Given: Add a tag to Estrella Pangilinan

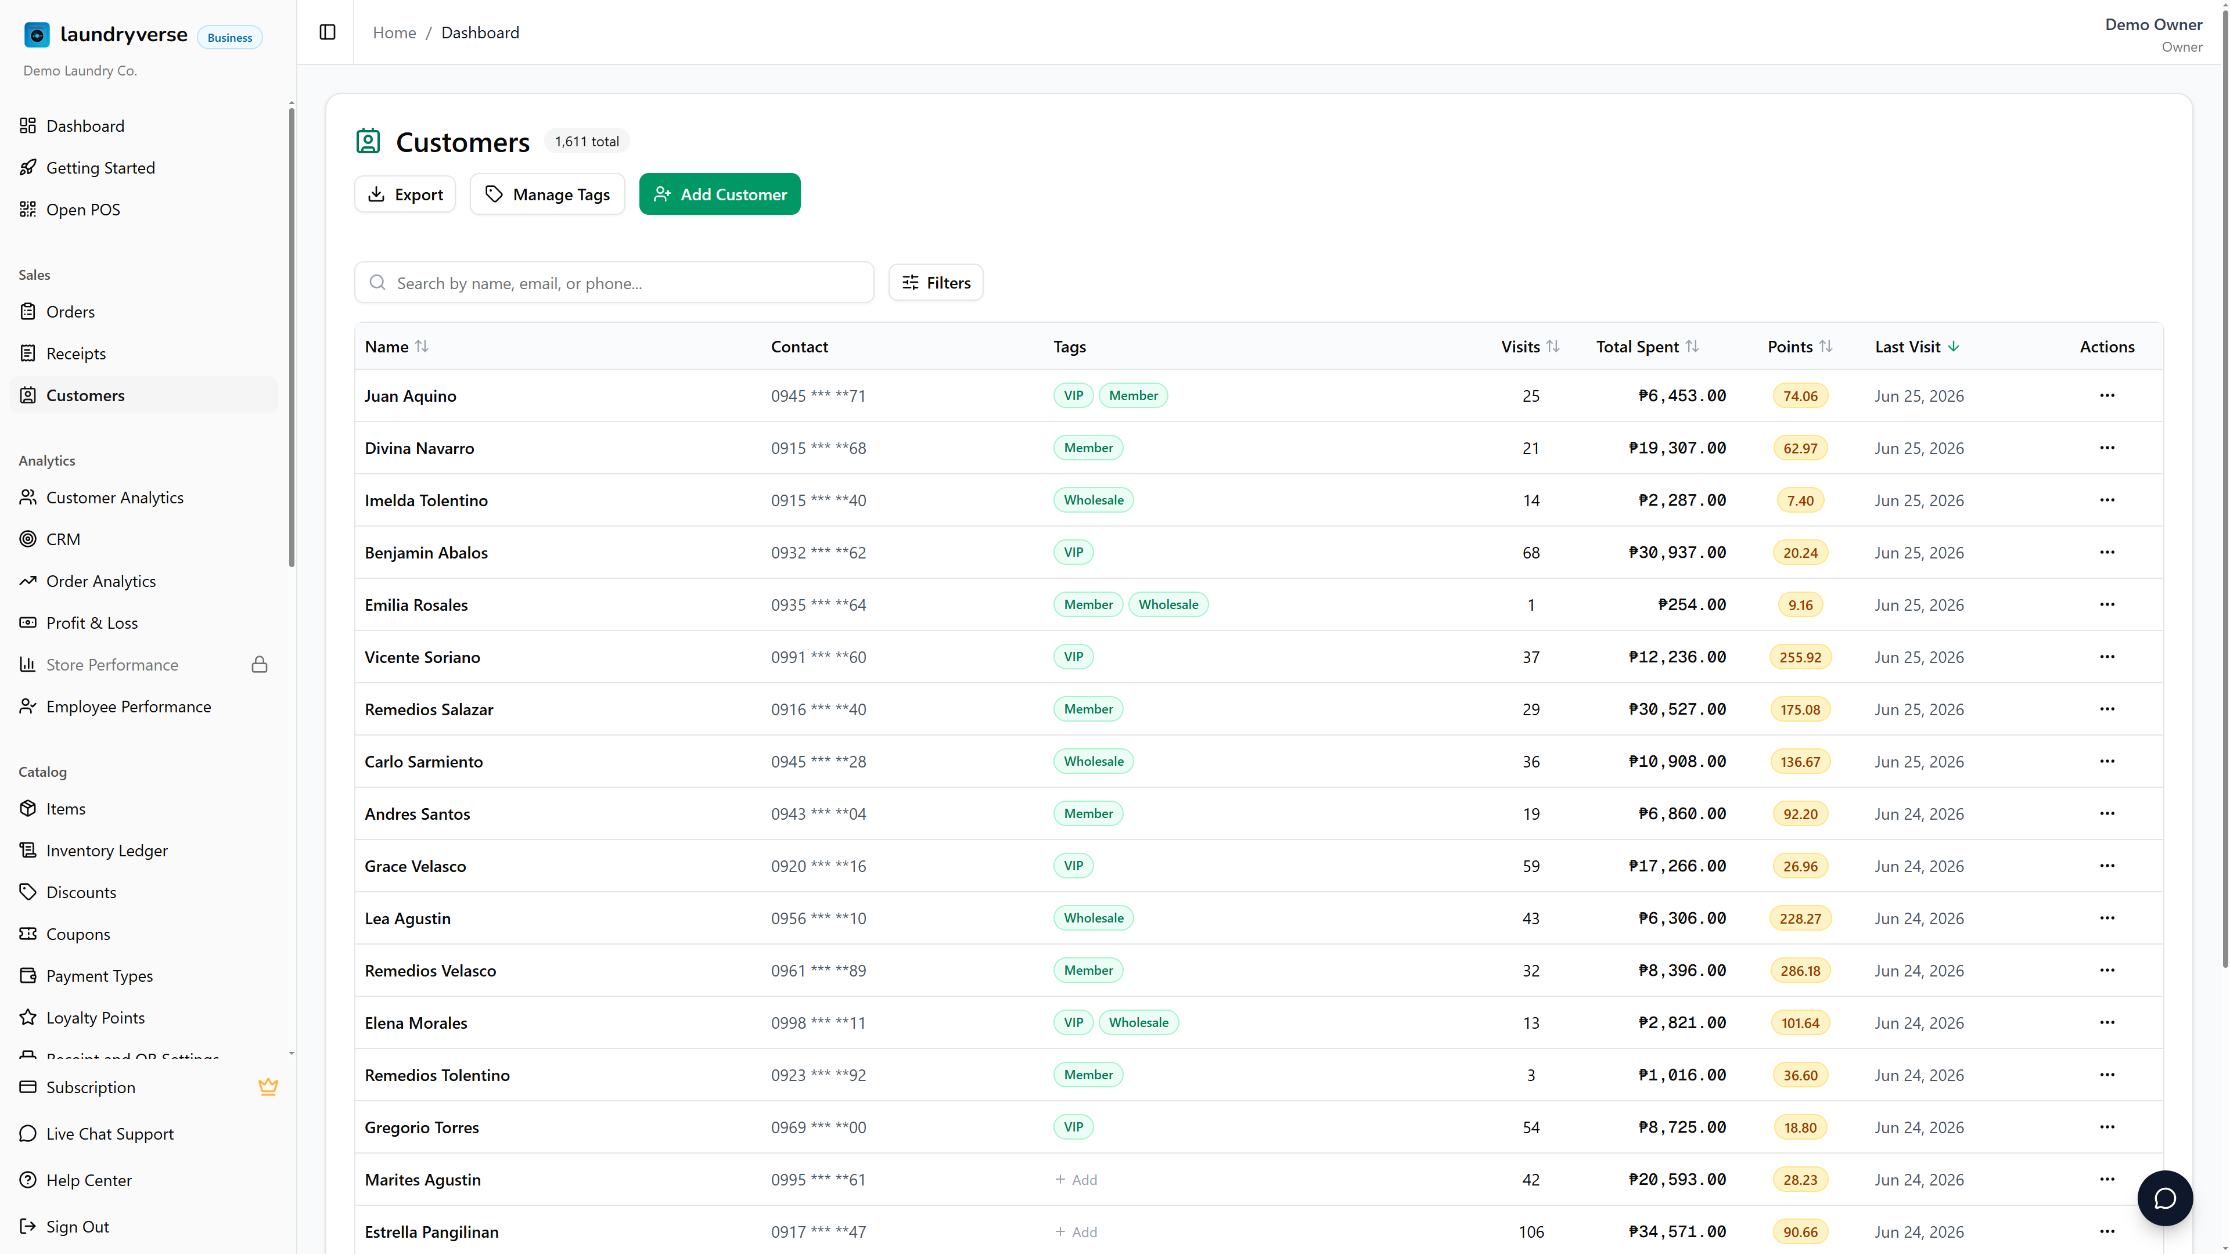Looking at the screenshot, I should [x=1076, y=1231].
